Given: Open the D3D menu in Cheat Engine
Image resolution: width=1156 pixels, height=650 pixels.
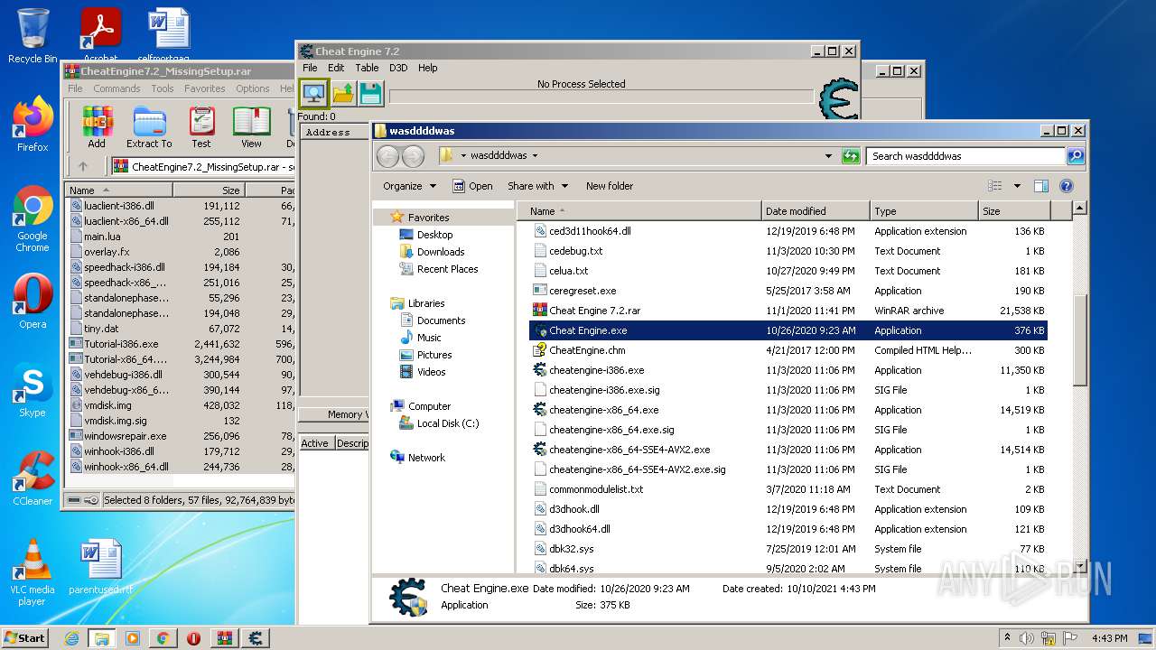Looking at the screenshot, I should tap(398, 68).
